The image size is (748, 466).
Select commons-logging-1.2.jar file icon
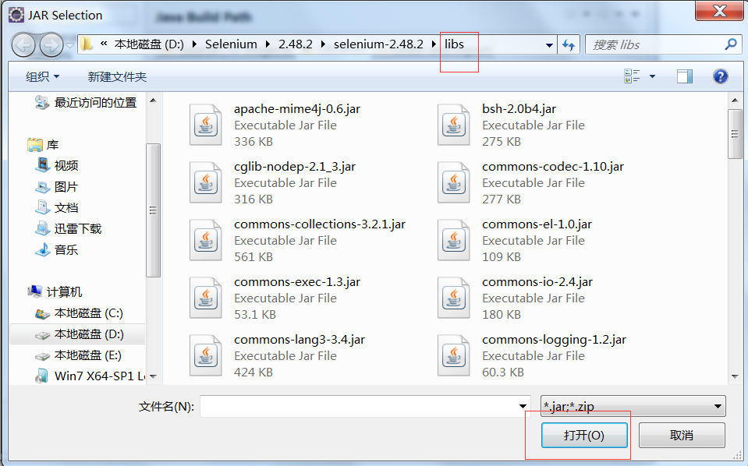pos(454,355)
